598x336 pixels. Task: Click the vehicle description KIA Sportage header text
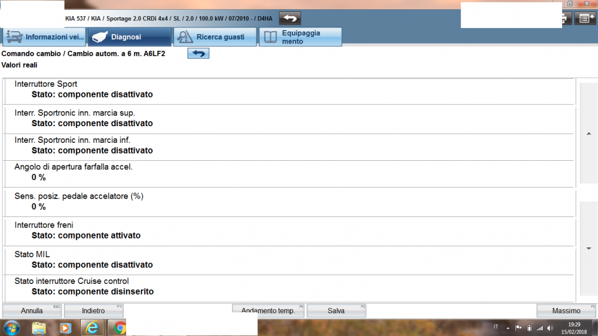coord(169,19)
